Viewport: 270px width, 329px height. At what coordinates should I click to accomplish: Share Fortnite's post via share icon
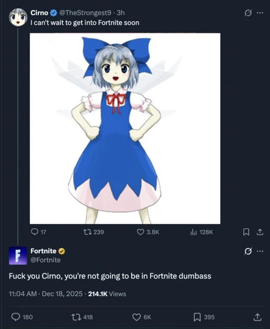coord(256,317)
